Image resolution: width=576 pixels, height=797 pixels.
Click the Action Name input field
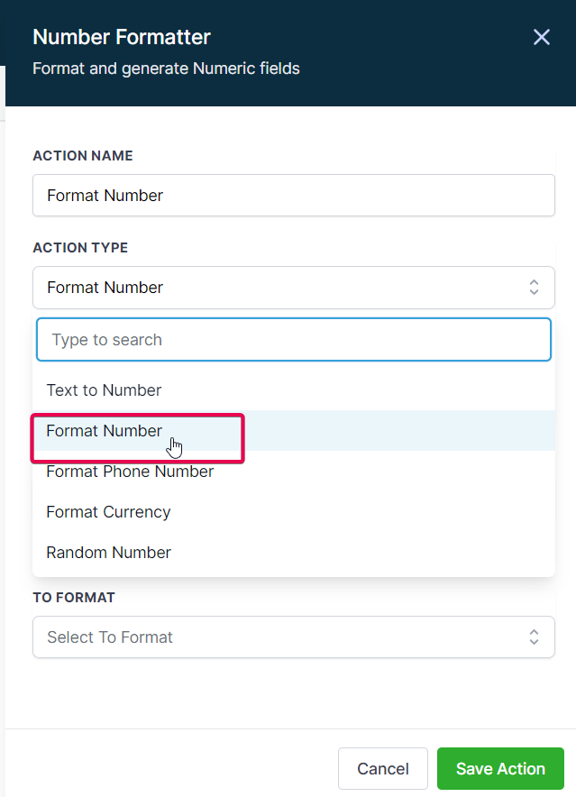coord(293,196)
